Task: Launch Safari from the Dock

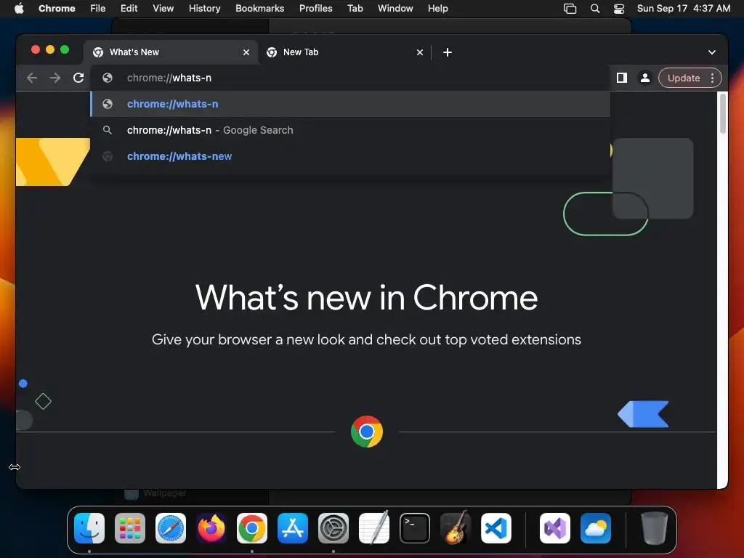Action: tap(171, 527)
